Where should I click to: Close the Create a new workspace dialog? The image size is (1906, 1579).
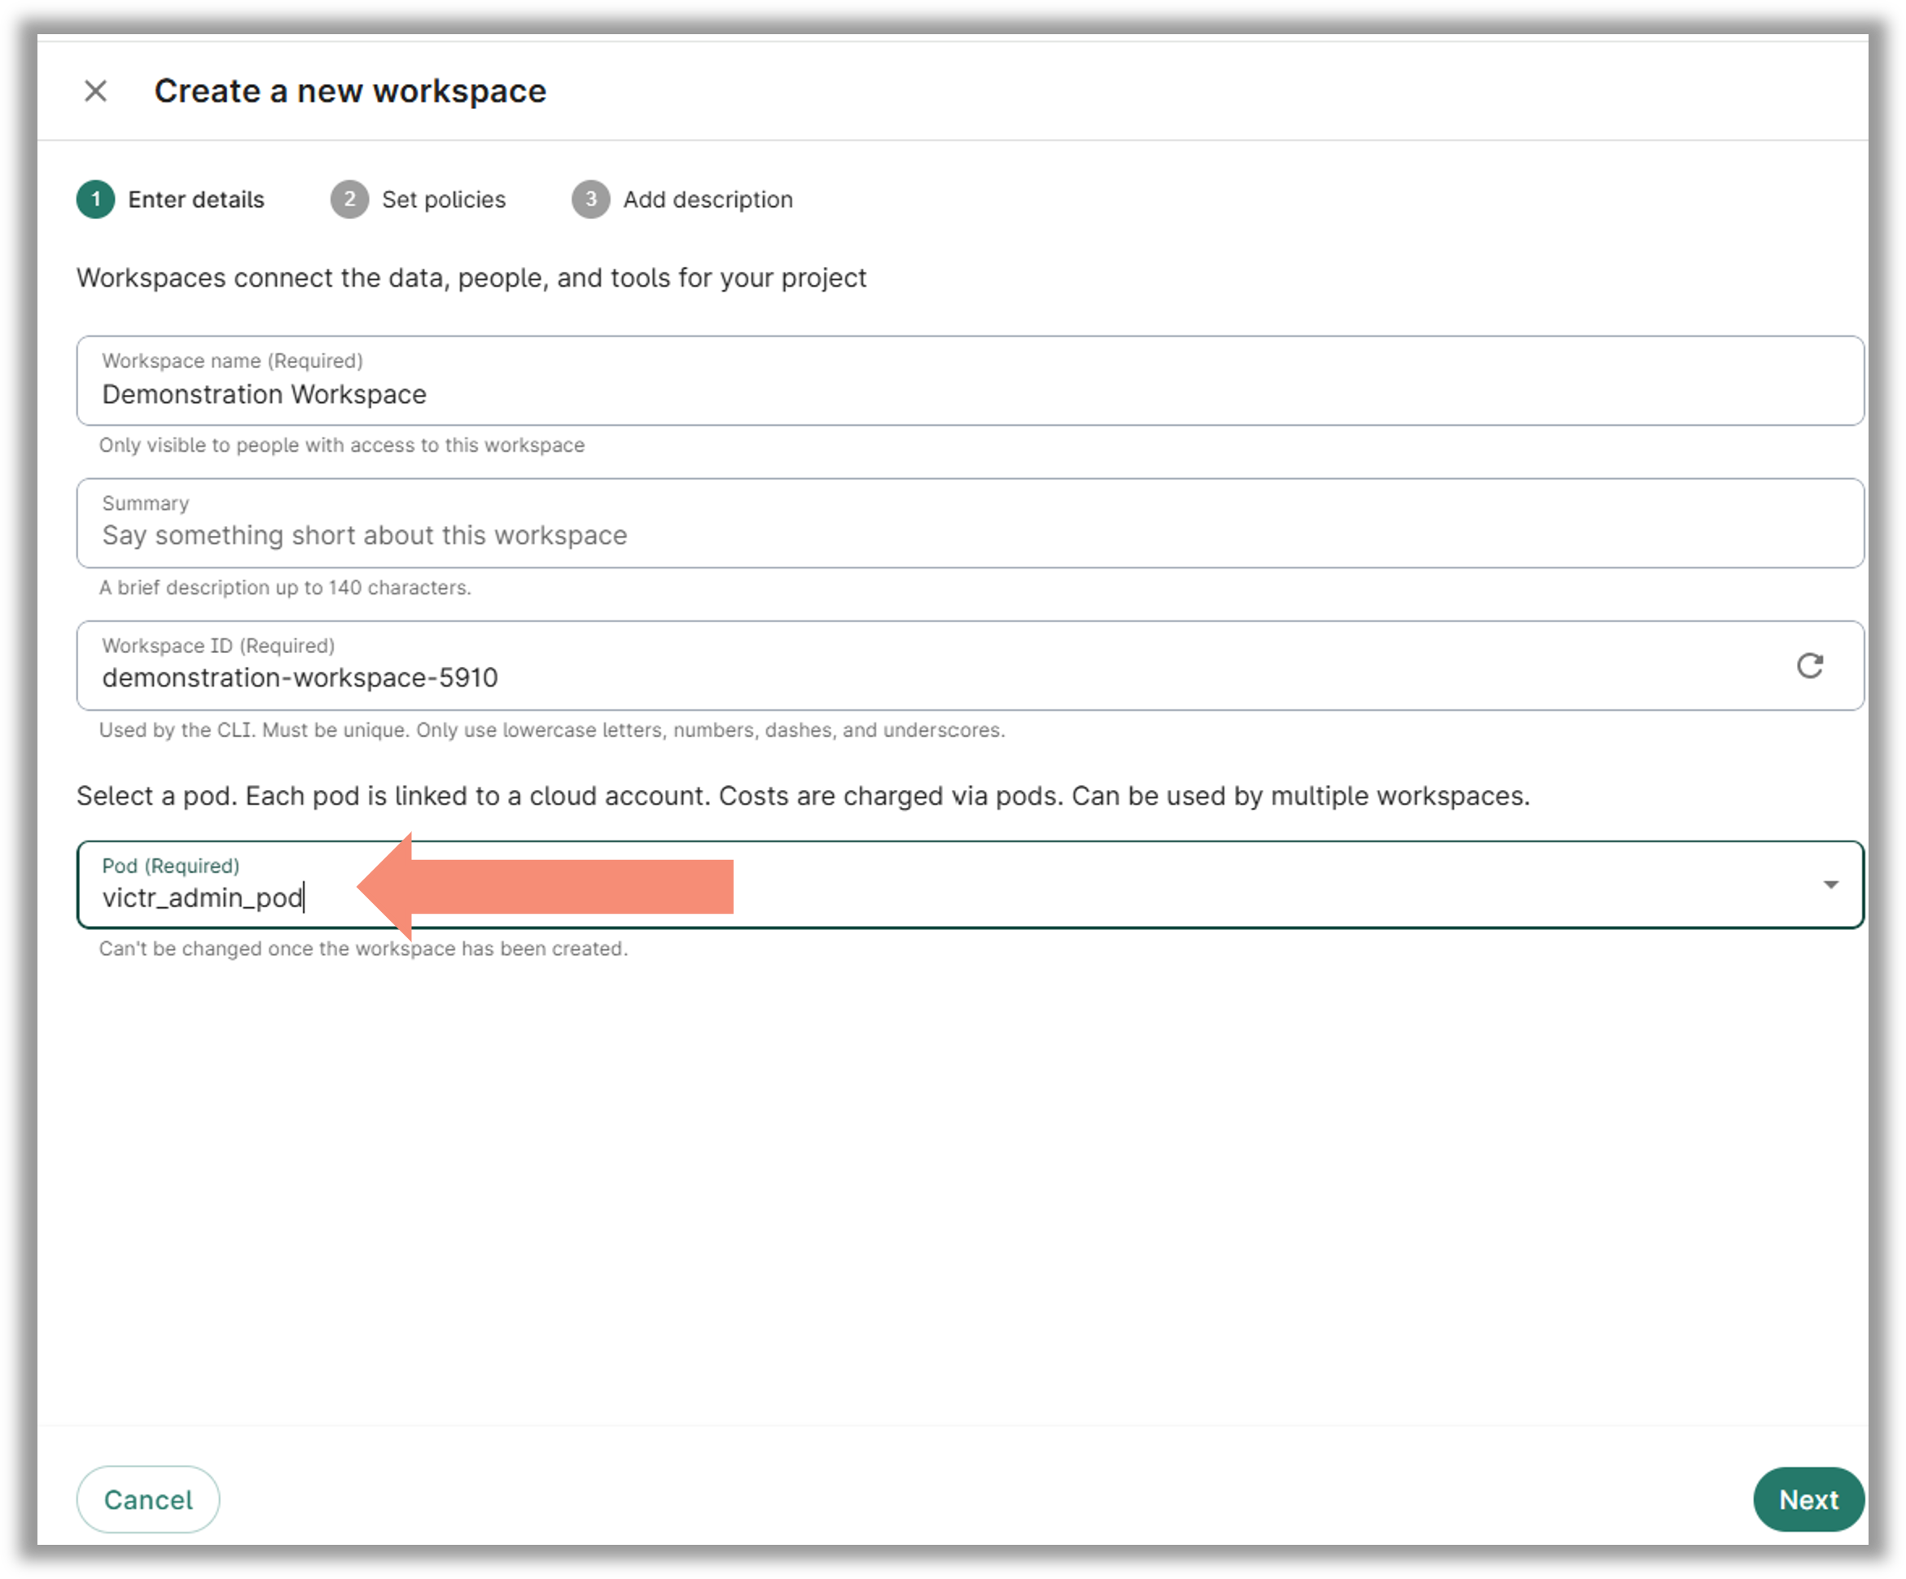tap(95, 91)
